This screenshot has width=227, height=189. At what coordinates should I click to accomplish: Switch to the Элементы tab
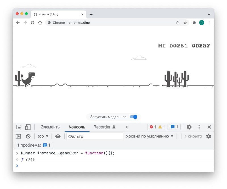click(x=51, y=127)
